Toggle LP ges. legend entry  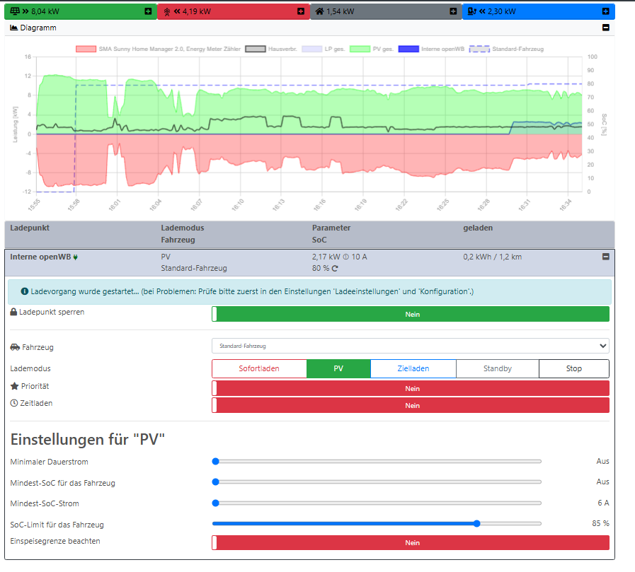coord(324,49)
